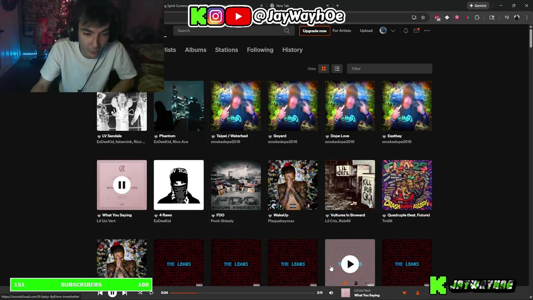Follow artist icon in player bar

tap(418, 293)
